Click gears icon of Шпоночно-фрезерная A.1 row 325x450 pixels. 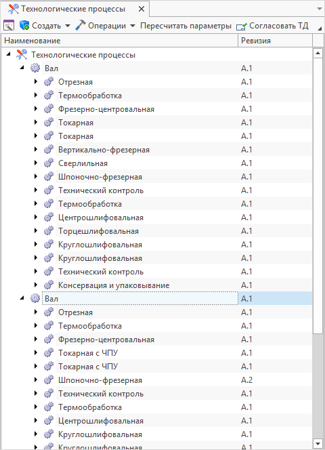pyautogui.click(x=49, y=176)
